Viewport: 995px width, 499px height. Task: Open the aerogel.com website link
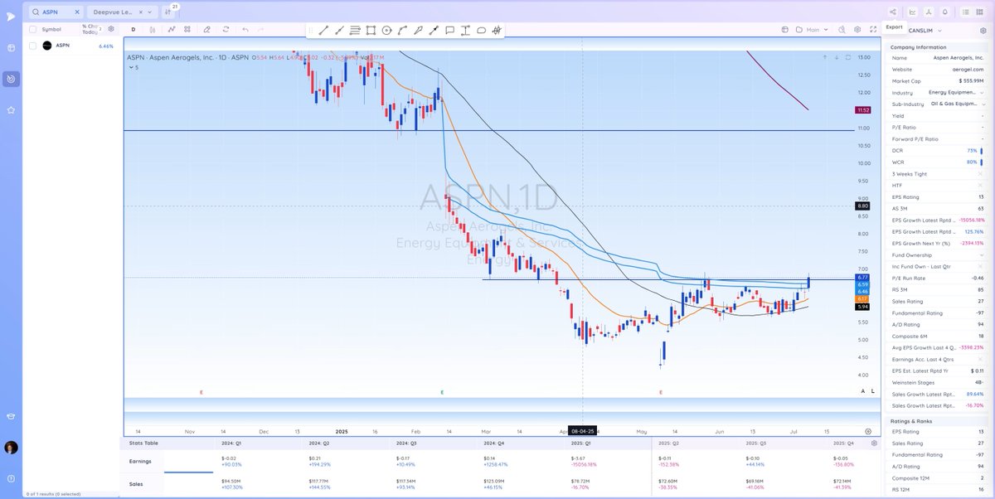pos(968,70)
